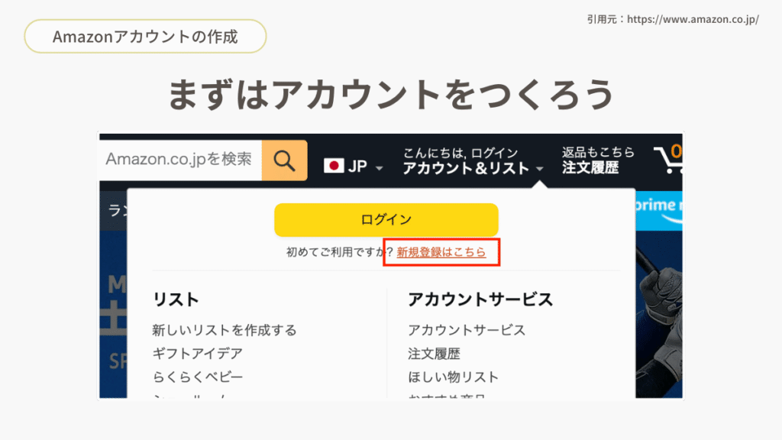Screen dimensions: 782x440
Task: Open the shopping cart icon
Action: tap(668, 159)
